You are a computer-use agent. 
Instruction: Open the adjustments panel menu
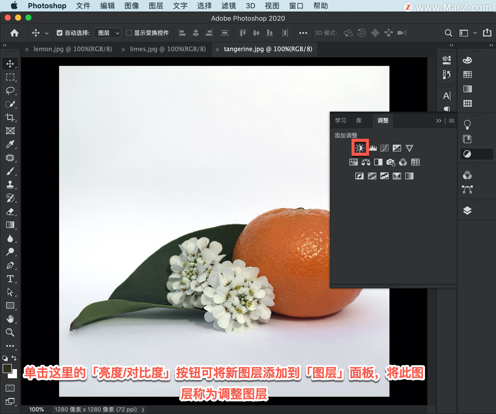[x=451, y=121]
